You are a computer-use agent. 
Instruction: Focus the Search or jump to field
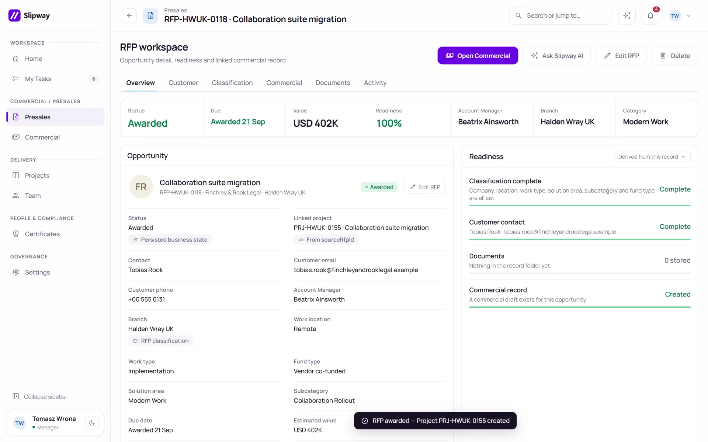point(560,15)
